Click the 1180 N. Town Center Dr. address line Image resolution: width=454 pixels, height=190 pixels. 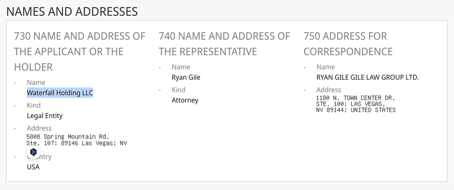pyautogui.click(x=356, y=98)
